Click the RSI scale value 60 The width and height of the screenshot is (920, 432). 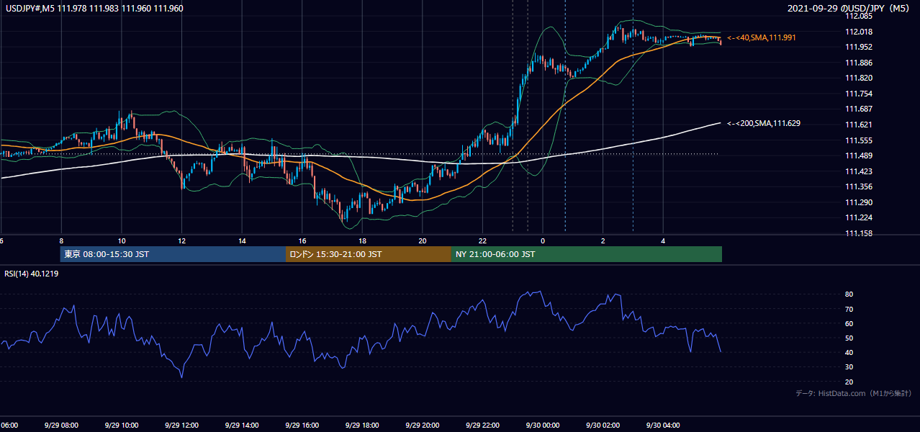[x=849, y=324]
